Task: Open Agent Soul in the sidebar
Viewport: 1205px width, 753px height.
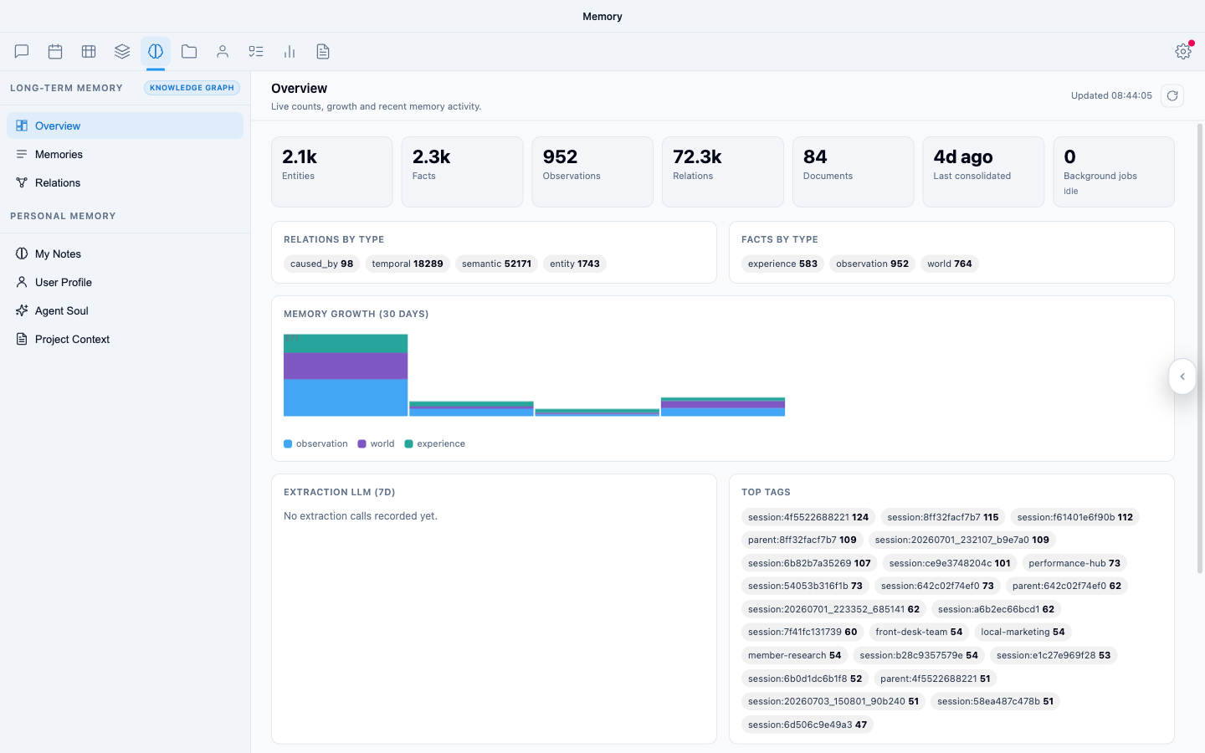Action: point(125,310)
